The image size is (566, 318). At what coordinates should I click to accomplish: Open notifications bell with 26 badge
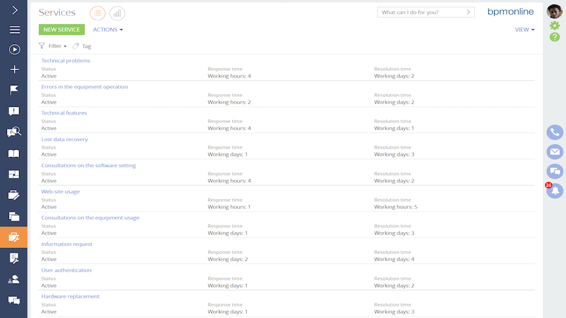(x=555, y=190)
